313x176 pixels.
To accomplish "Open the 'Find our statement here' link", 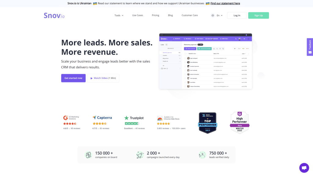I will (x=225, y=3).
